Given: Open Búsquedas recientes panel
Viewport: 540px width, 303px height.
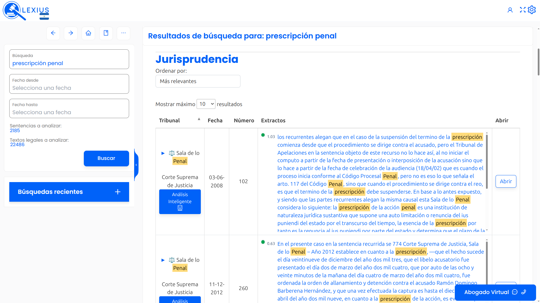Looking at the screenshot, I should pos(69,192).
